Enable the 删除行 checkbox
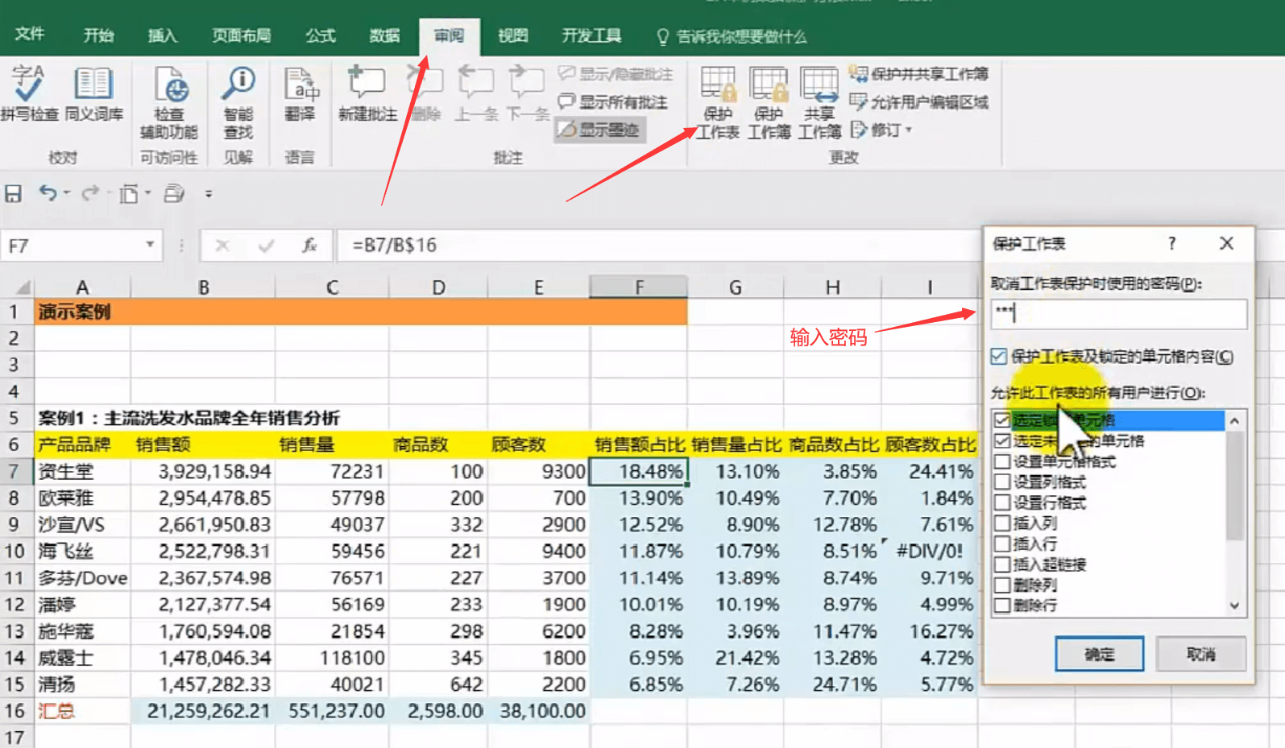 click(1002, 605)
